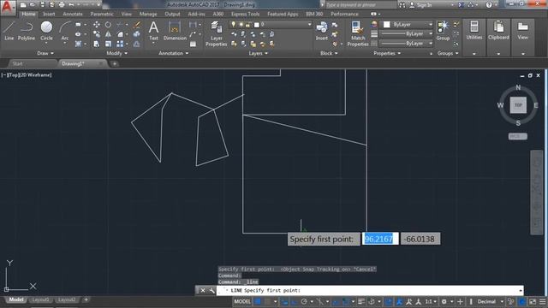
Task: Click the Help question mark icon
Action: tap(489, 5)
